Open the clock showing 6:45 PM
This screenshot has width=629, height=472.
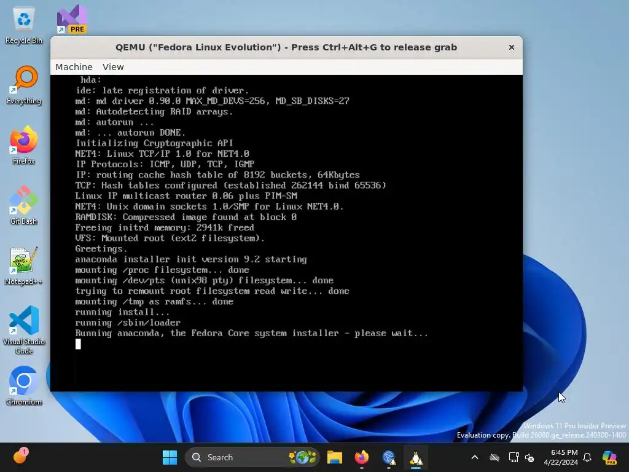coord(561,457)
